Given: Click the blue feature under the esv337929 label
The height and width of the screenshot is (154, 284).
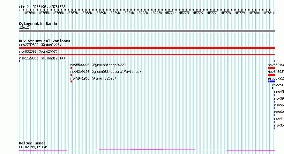Looking at the screenshot, I should (x=272, y=81).
